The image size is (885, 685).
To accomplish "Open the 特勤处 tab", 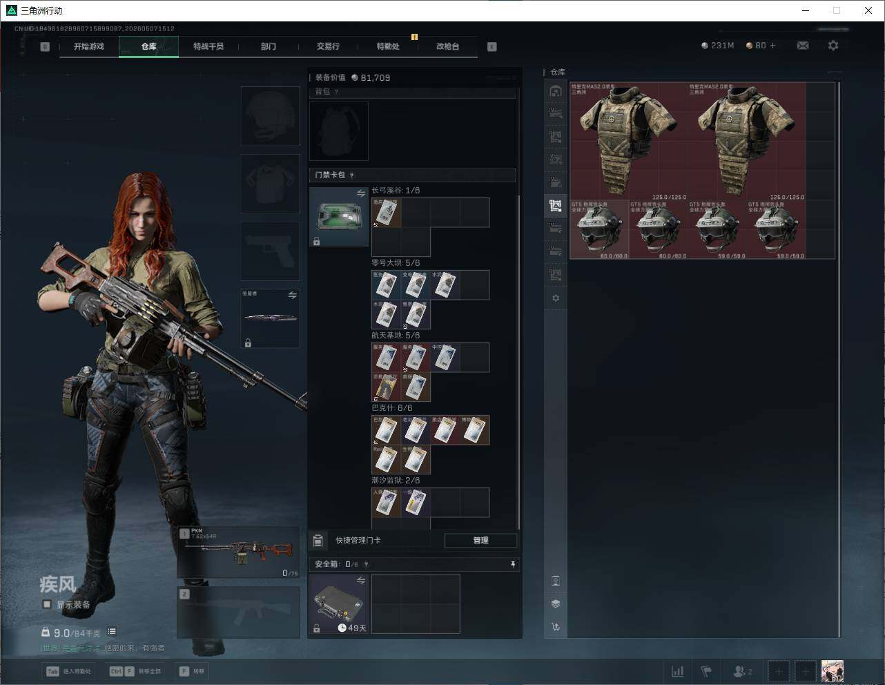I will (x=388, y=46).
